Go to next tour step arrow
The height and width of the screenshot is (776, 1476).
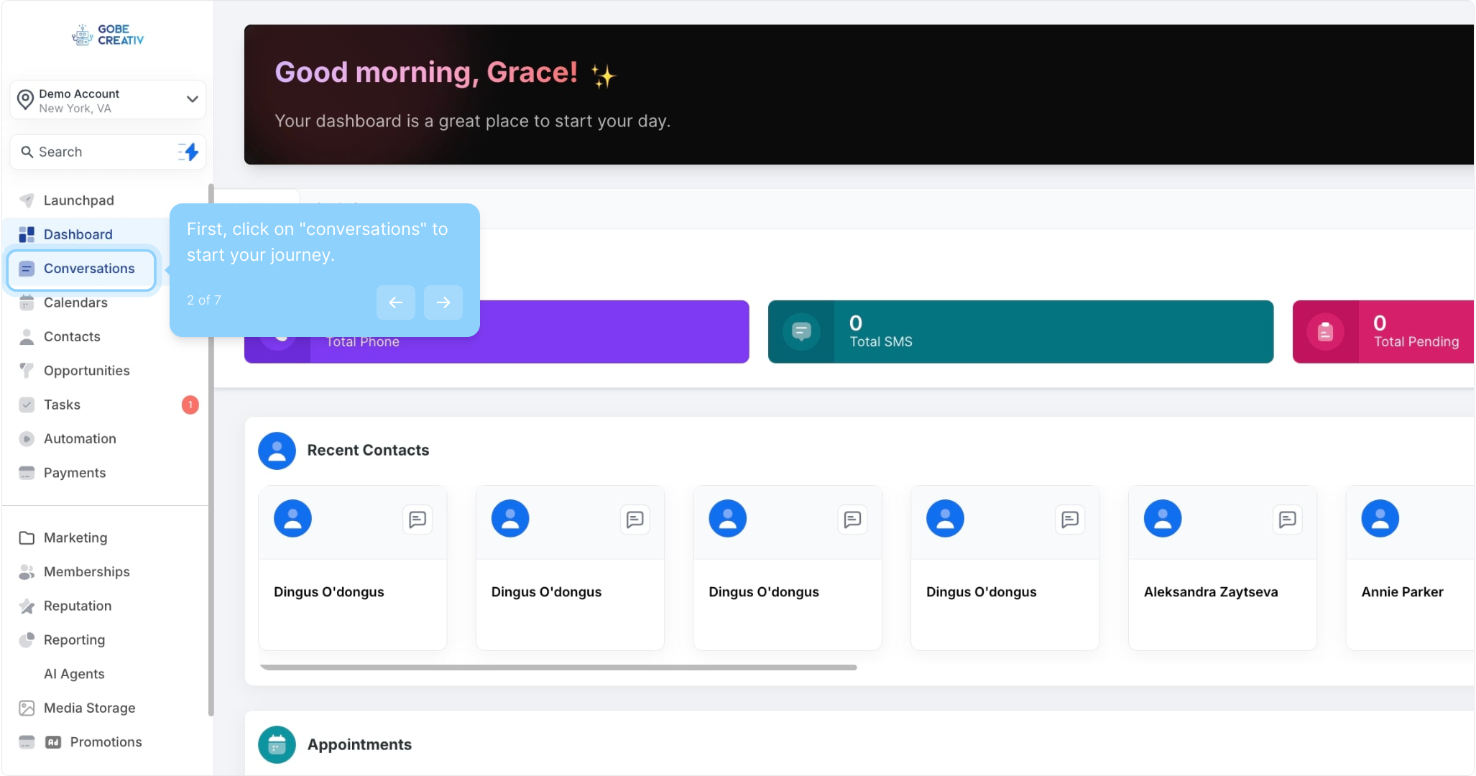[443, 302]
